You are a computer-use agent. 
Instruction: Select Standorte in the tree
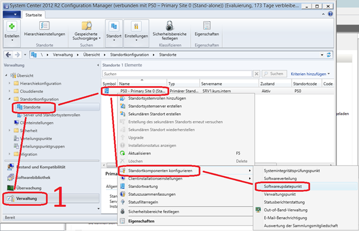point(31,107)
